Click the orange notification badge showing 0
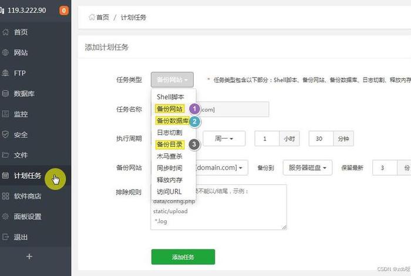The image size is (411, 276). (x=63, y=11)
